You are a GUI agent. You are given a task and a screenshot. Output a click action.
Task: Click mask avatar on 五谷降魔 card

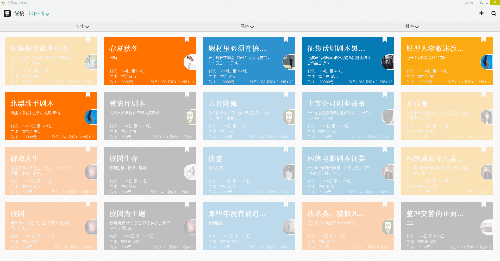289,117
